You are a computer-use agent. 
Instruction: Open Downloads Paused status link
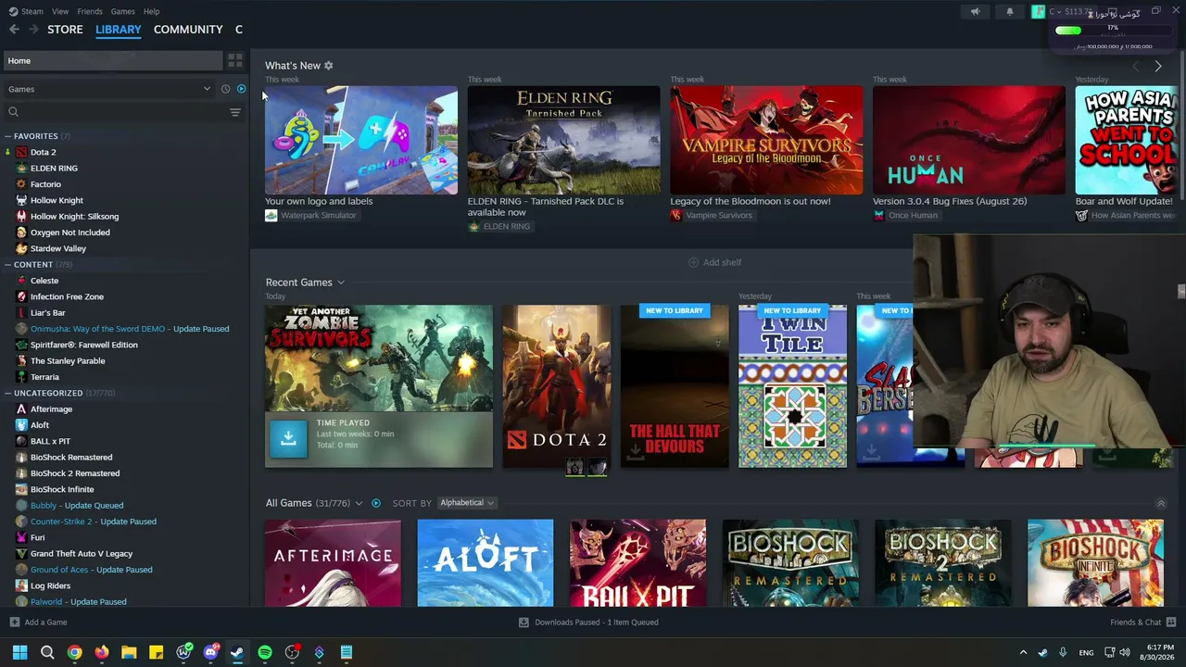[597, 623]
